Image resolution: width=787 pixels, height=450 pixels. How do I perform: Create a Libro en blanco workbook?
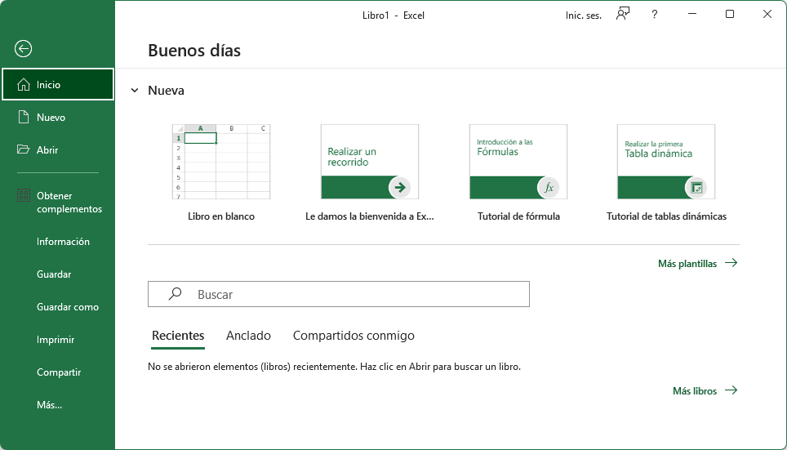[x=221, y=162]
